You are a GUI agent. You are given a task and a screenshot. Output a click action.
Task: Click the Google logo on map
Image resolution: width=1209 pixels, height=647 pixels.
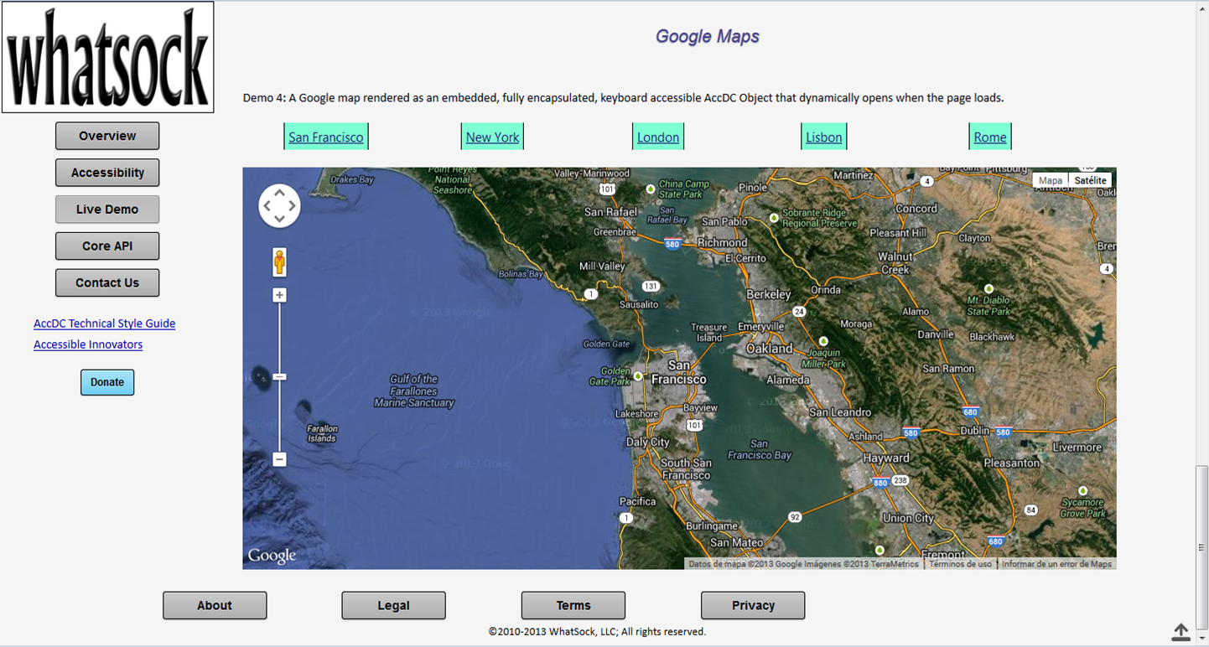[x=272, y=556]
